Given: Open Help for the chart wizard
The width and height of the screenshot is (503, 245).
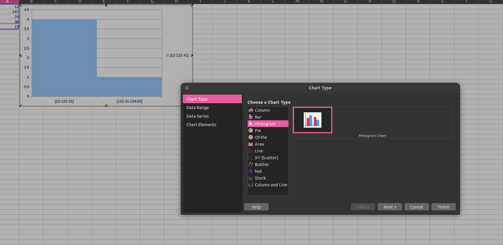Looking at the screenshot, I should point(256,207).
